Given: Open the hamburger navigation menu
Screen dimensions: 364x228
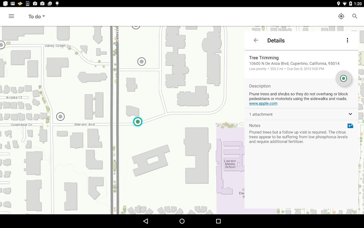Looking at the screenshot, I should (11, 16).
